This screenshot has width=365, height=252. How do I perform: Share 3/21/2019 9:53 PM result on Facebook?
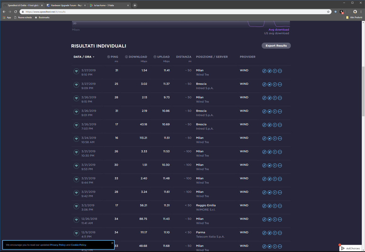275,165
